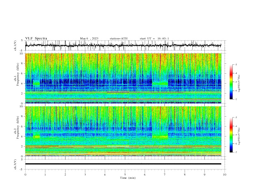253x196 pixels.
Task: Click the "-7" tick on ch.1 colorbar
Action: (x=235, y=99)
